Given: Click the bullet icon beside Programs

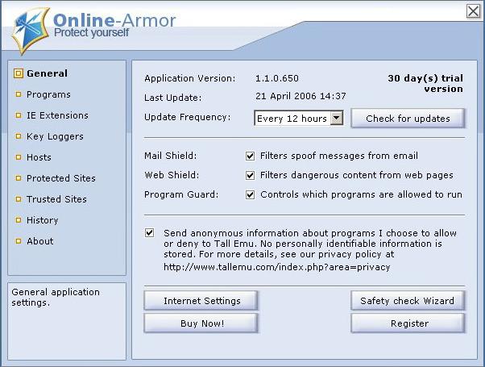Looking at the screenshot, I should tap(19, 94).
